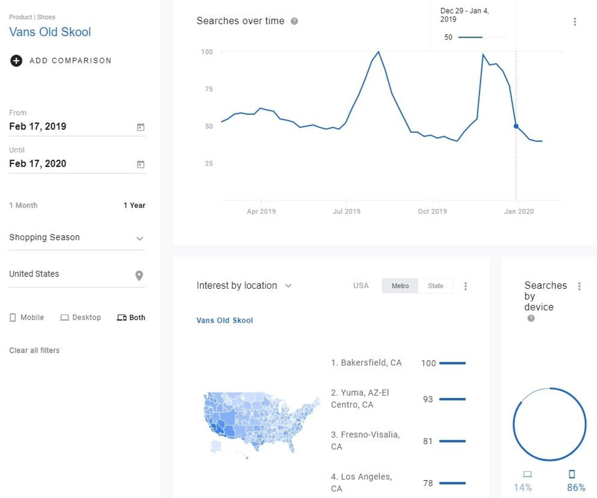Select the 1 Month time range
Image resolution: width=597 pixels, height=498 pixels.
pyautogui.click(x=23, y=205)
